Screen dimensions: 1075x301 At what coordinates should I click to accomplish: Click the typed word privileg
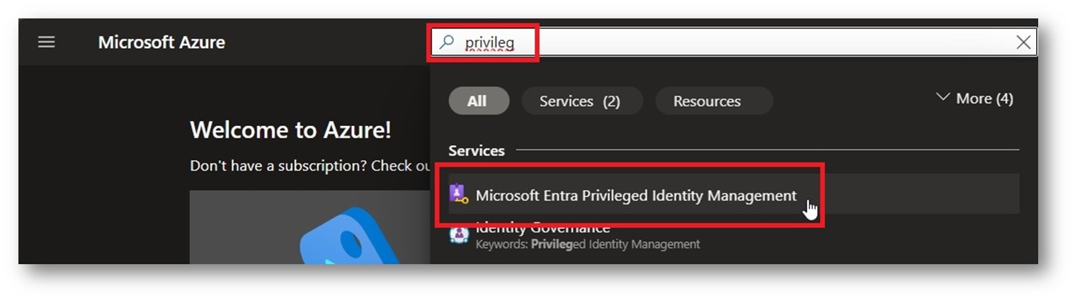coord(489,42)
